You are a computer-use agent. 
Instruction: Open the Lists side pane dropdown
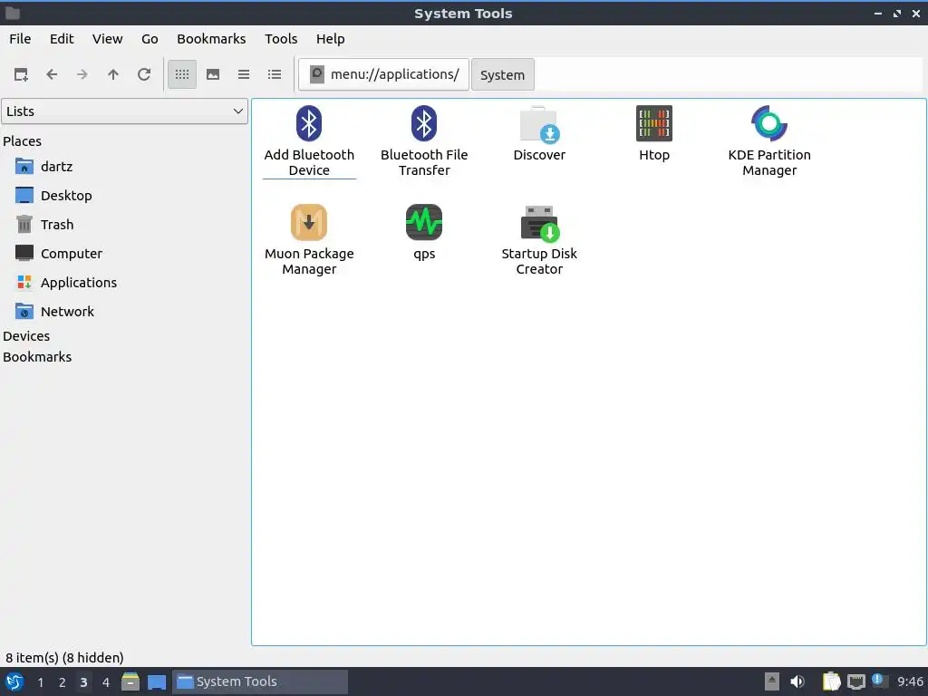[124, 111]
